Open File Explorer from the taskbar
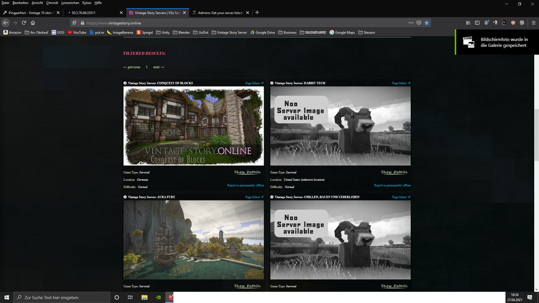Image resolution: width=539 pixels, height=303 pixels. 144,297
